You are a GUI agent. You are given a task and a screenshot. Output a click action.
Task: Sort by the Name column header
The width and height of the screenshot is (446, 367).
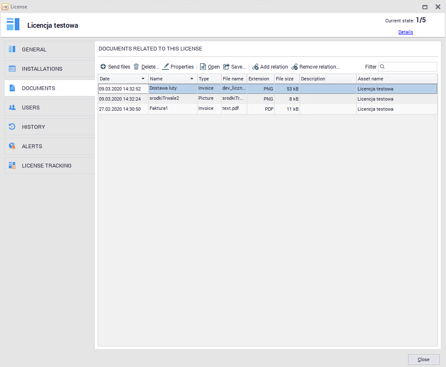[x=168, y=79]
